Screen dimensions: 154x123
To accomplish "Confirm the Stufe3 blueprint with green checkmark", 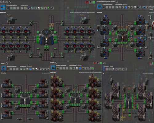I will (101, 63).
